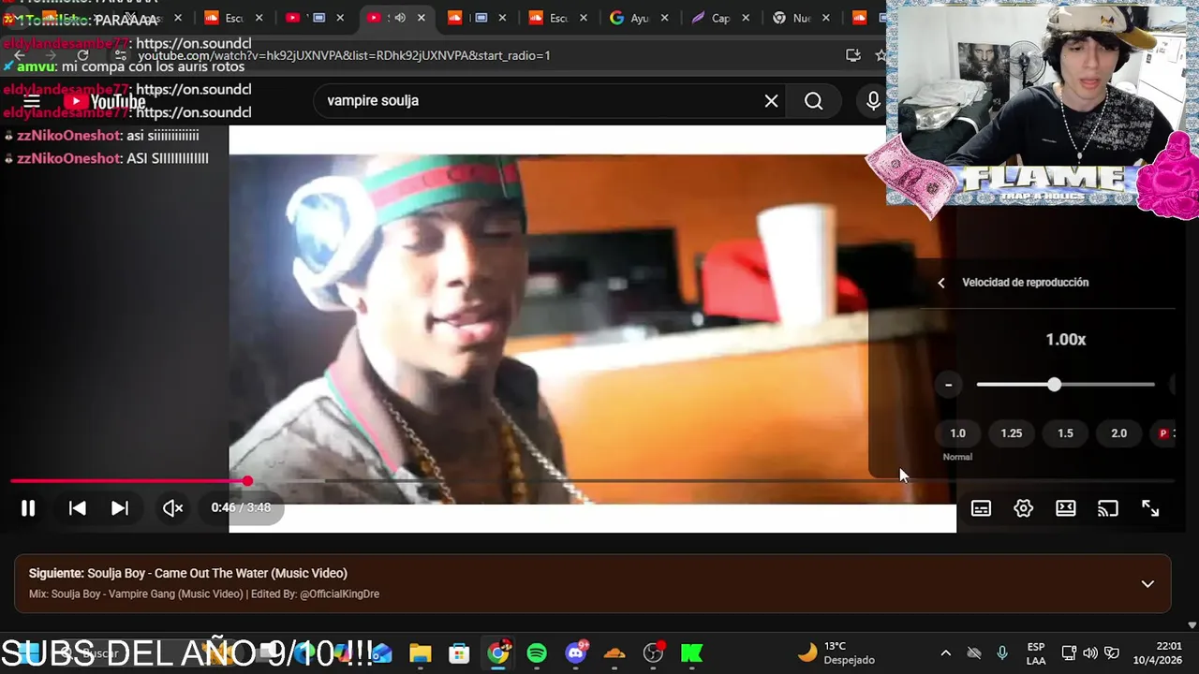Close the Google Ayu tab
The height and width of the screenshot is (674, 1199).
pyautogui.click(x=666, y=18)
